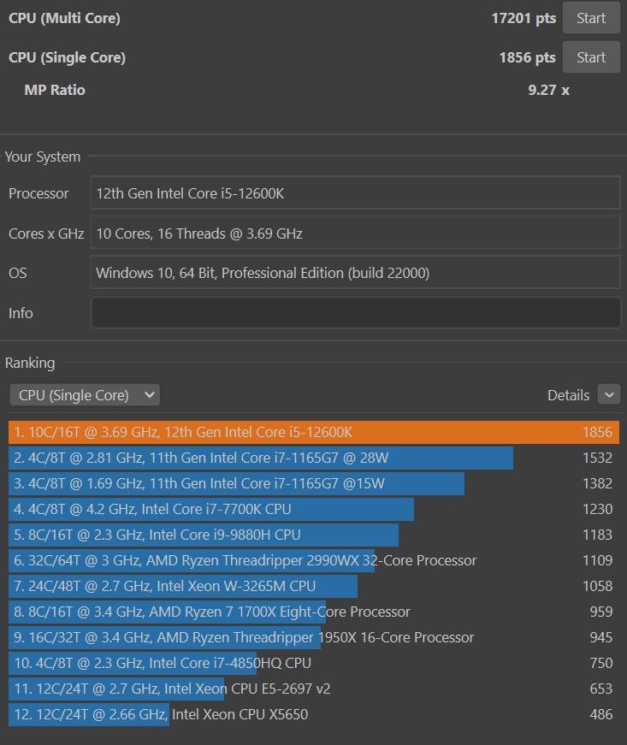Open the CPU (Single Core) ranking dropdown

click(85, 395)
